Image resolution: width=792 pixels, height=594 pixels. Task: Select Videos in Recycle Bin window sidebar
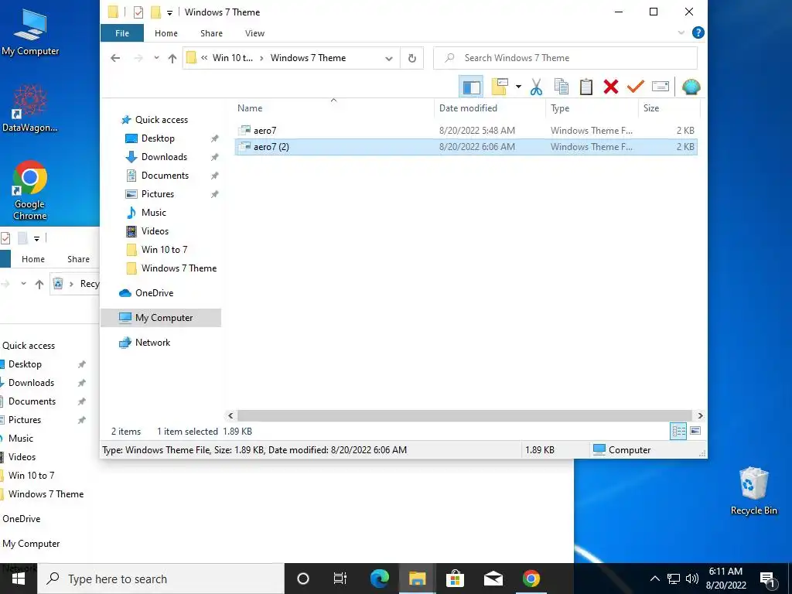[22, 457]
